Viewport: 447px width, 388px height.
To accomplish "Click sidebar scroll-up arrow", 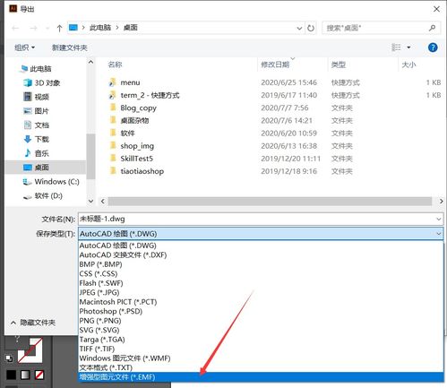I will (90, 62).
